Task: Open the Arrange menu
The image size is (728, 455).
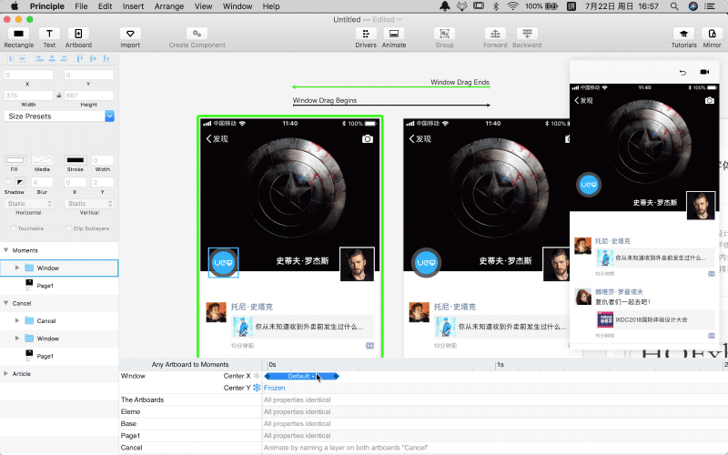Action: pos(168,6)
